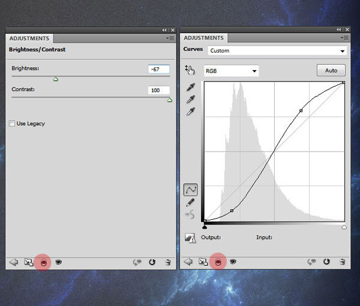The image size is (360, 306).
Task: Click the Contrast label text
Action: click(23, 89)
